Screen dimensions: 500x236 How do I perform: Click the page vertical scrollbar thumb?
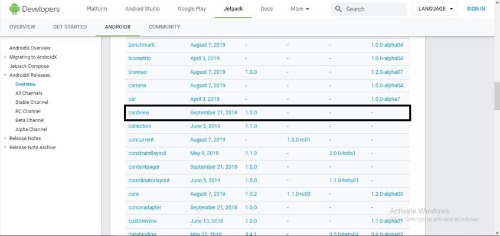497,96
